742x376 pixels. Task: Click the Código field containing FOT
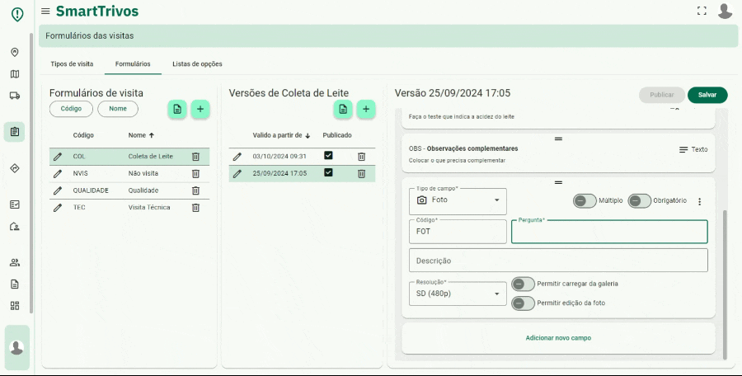[x=458, y=232]
